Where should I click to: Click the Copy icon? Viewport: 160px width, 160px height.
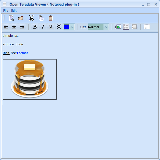click(41, 18)
